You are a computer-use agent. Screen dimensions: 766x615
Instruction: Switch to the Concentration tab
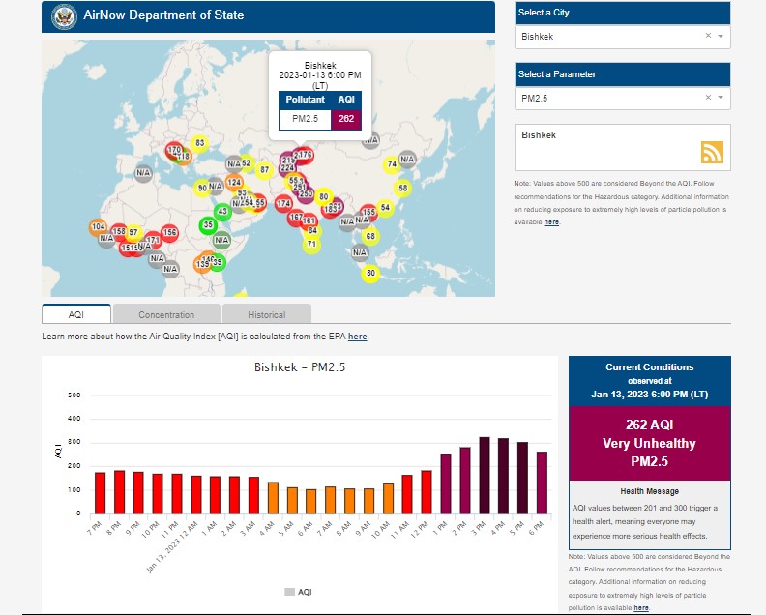(166, 314)
